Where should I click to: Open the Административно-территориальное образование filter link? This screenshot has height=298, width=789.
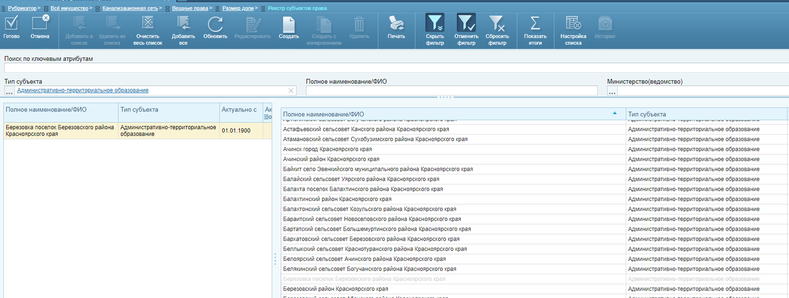pos(83,90)
